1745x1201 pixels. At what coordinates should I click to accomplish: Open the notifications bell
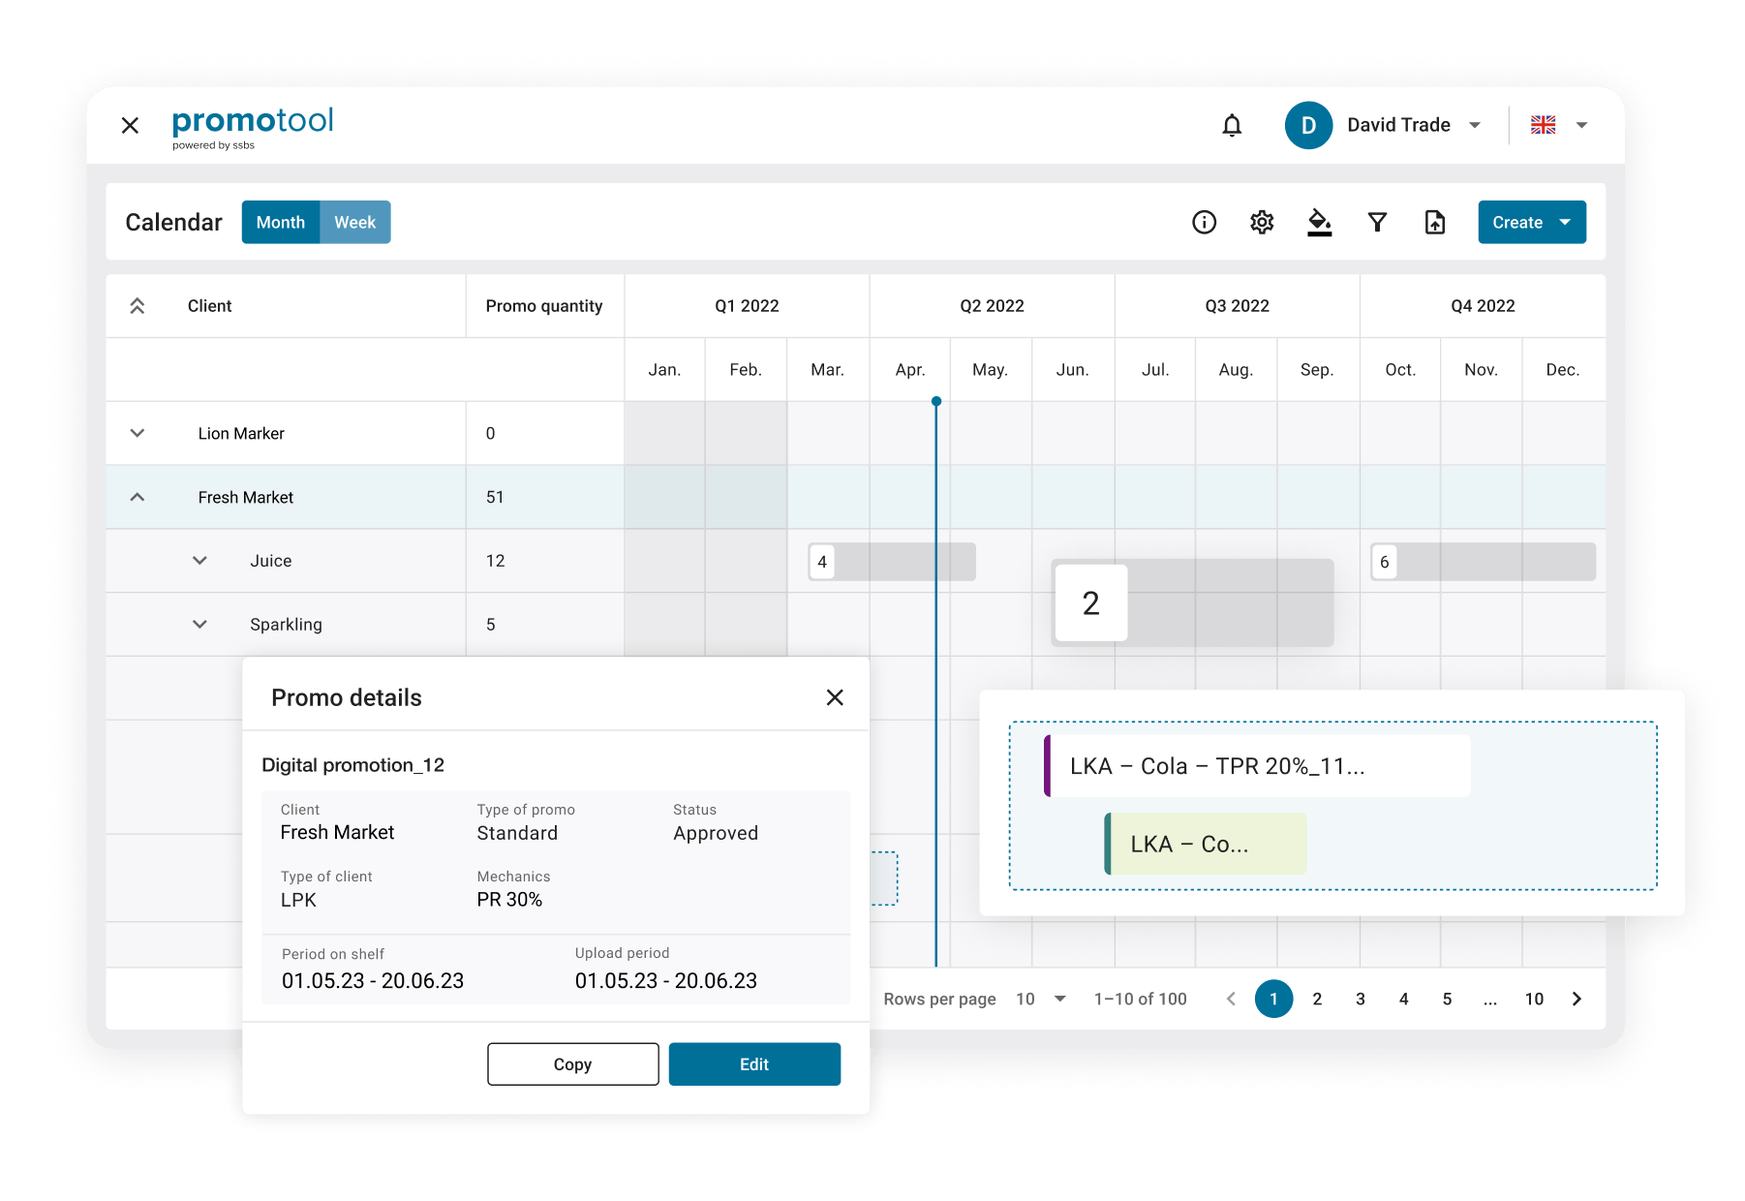click(1231, 126)
